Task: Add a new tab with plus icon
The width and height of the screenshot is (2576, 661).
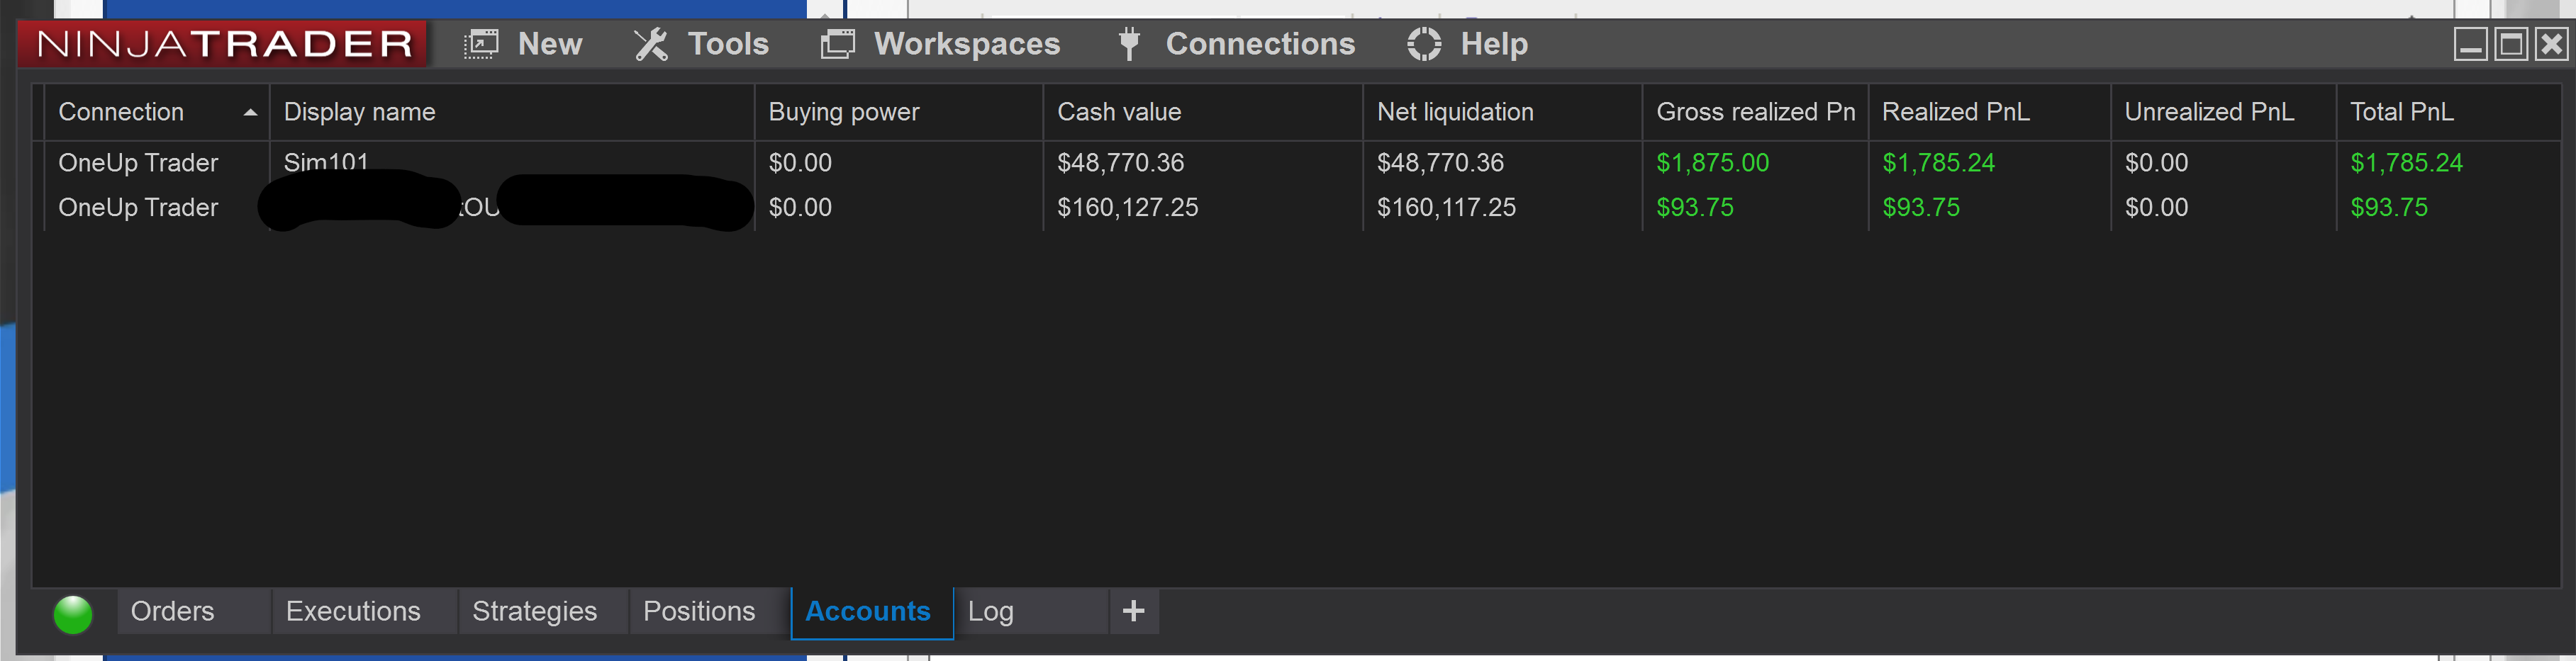Action: (x=1133, y=611)
